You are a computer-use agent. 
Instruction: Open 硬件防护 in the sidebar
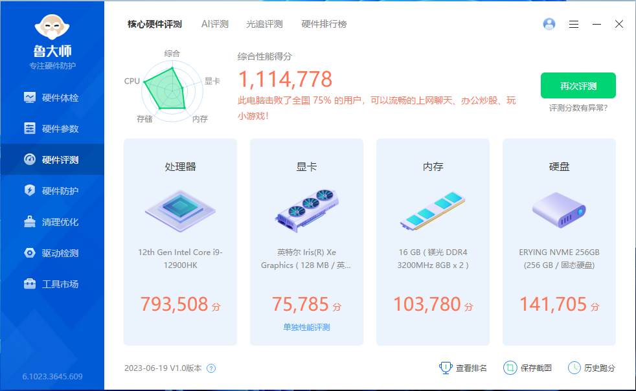click(52, 190)
